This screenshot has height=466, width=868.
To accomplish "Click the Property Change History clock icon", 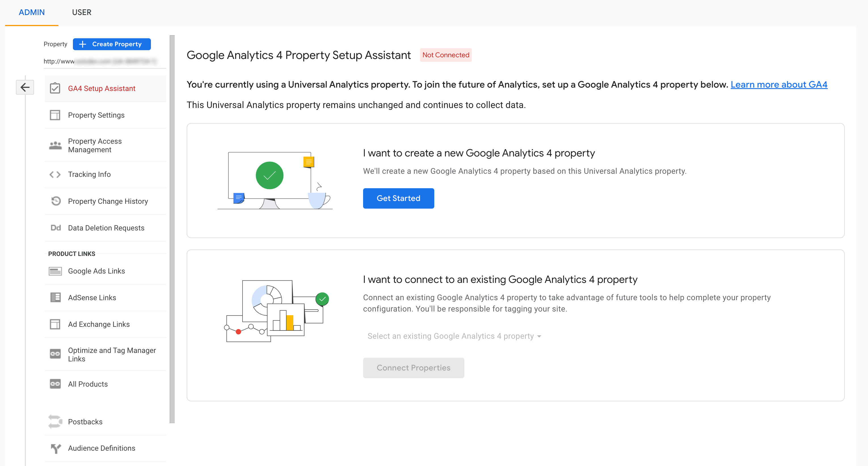I will coord(56,201).
